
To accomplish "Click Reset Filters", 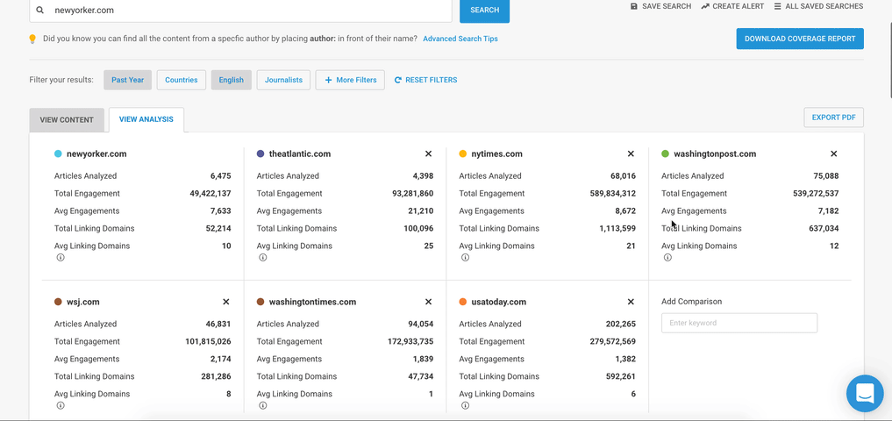I will 425,80.
